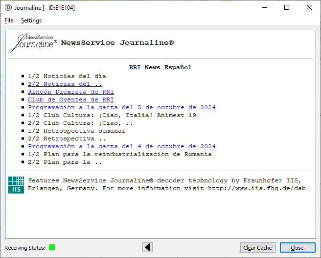Click the Journaline app icon in title bar
Image resolution: width=321 pixels, height=258 pixels.
(x=7, y=7)
